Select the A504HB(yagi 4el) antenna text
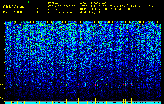The width and height of the screenshot is (164, 104). pyautogui.click(x=92, y=12)
